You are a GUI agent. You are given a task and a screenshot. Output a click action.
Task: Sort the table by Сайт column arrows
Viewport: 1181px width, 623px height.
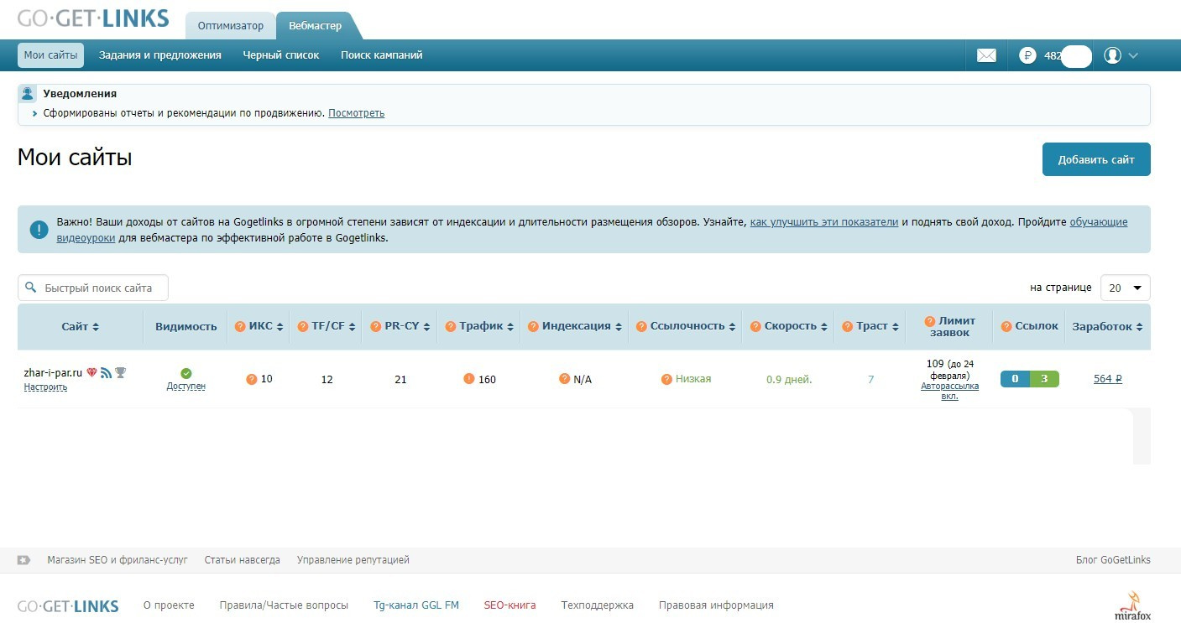click(96, 327)
